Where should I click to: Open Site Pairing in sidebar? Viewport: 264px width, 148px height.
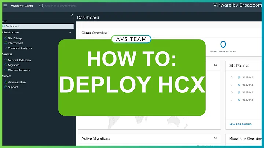coord(15,38)
